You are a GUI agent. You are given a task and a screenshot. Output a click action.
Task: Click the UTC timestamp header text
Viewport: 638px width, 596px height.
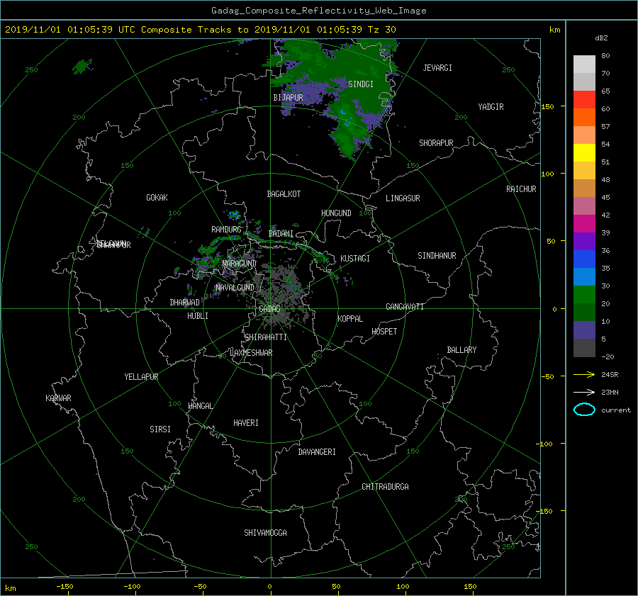point(201,30)
